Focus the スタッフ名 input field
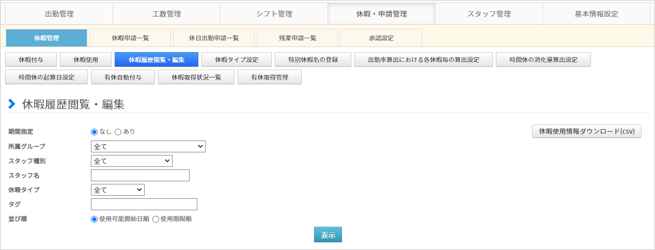655x250 pixels. [x=140, y=176]
